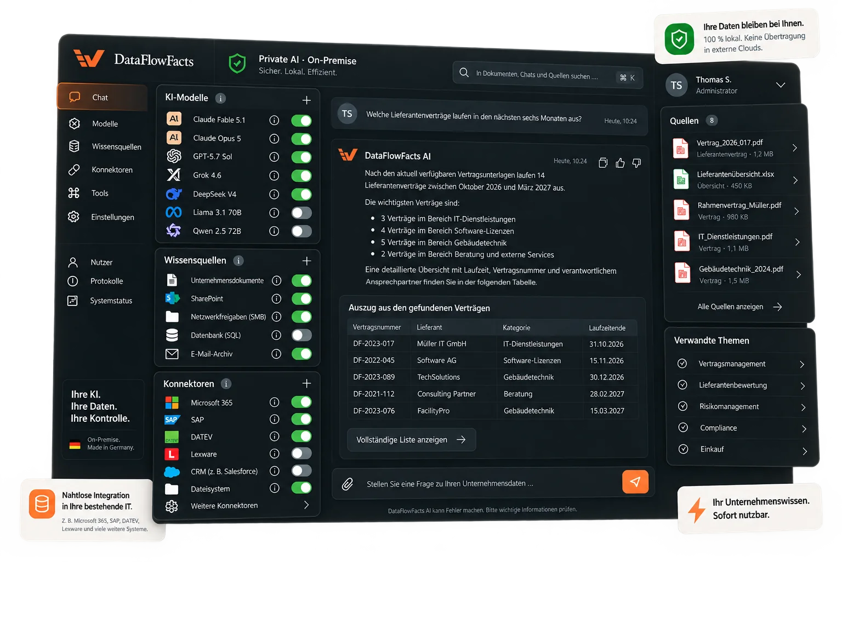
Task: Open the Thomas S. user dropdown
Action: pos(781,85)
